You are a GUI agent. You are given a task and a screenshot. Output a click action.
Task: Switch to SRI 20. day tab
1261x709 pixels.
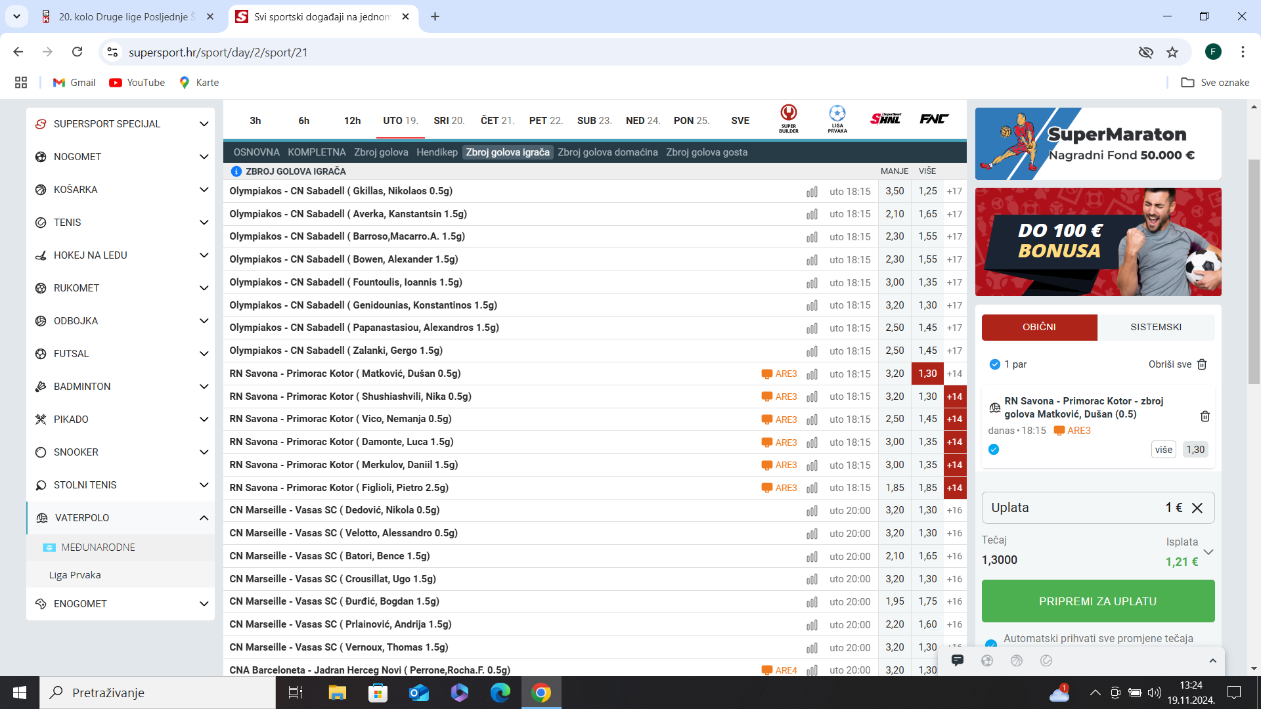click(x=449, y=121)
